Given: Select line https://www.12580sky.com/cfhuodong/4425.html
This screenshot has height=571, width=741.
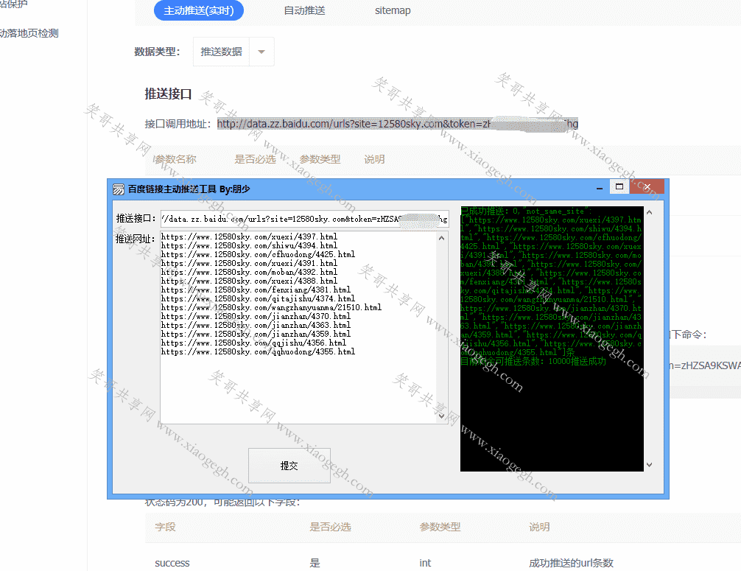Looking at the screenshot, I should [x=258, y=254].
